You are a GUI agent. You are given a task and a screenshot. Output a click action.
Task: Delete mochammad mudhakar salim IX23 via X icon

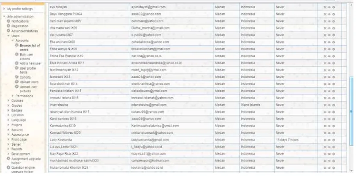pos(325,161)
